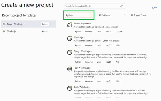Click the Flask Web Project globe icon
161x101 pixels.
(x=70, y=69)
